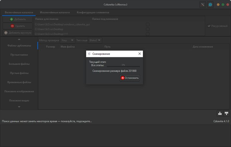This screenshot has height=147, width=231.
Task: Select Пустые папки tool
Action: coord(19,55)
